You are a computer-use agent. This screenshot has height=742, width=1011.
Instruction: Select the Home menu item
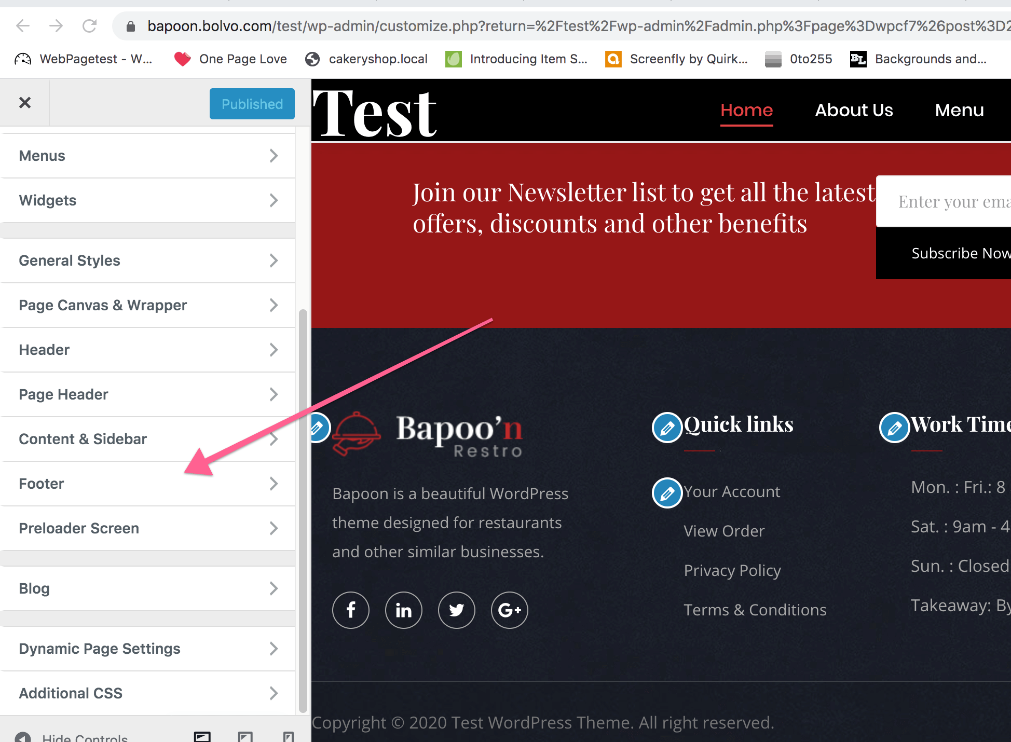(746, 110)
